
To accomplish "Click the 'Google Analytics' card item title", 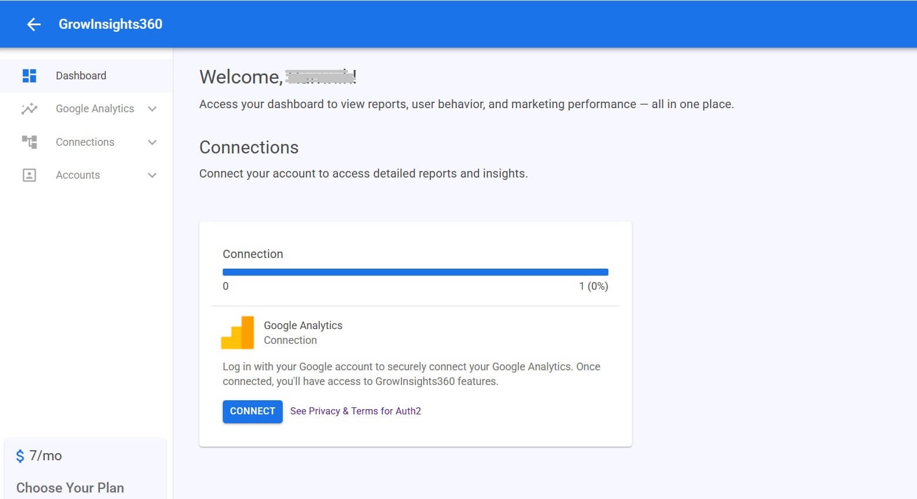I will [x=303, y=326].
